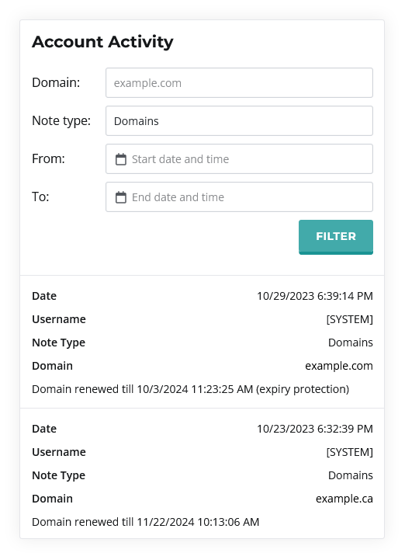Click the Note type: form label
Screen dimensions: 405x560
point(61,121)
